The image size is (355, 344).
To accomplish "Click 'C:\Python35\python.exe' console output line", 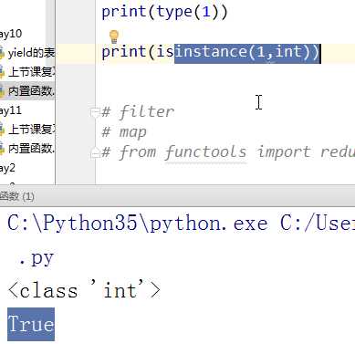I will pyautogui.click(x=181, y=224).
